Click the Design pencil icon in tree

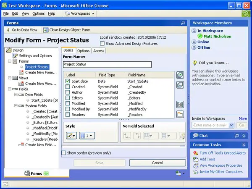click(9, 50)
